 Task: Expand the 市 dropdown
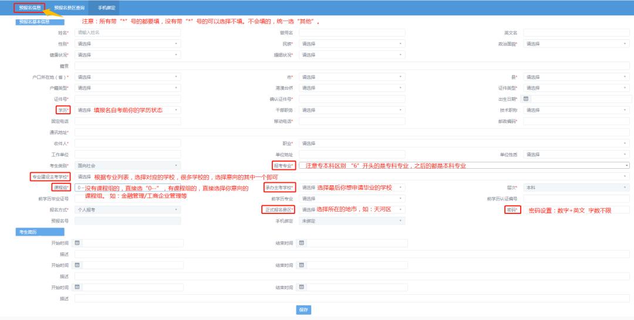352,77
